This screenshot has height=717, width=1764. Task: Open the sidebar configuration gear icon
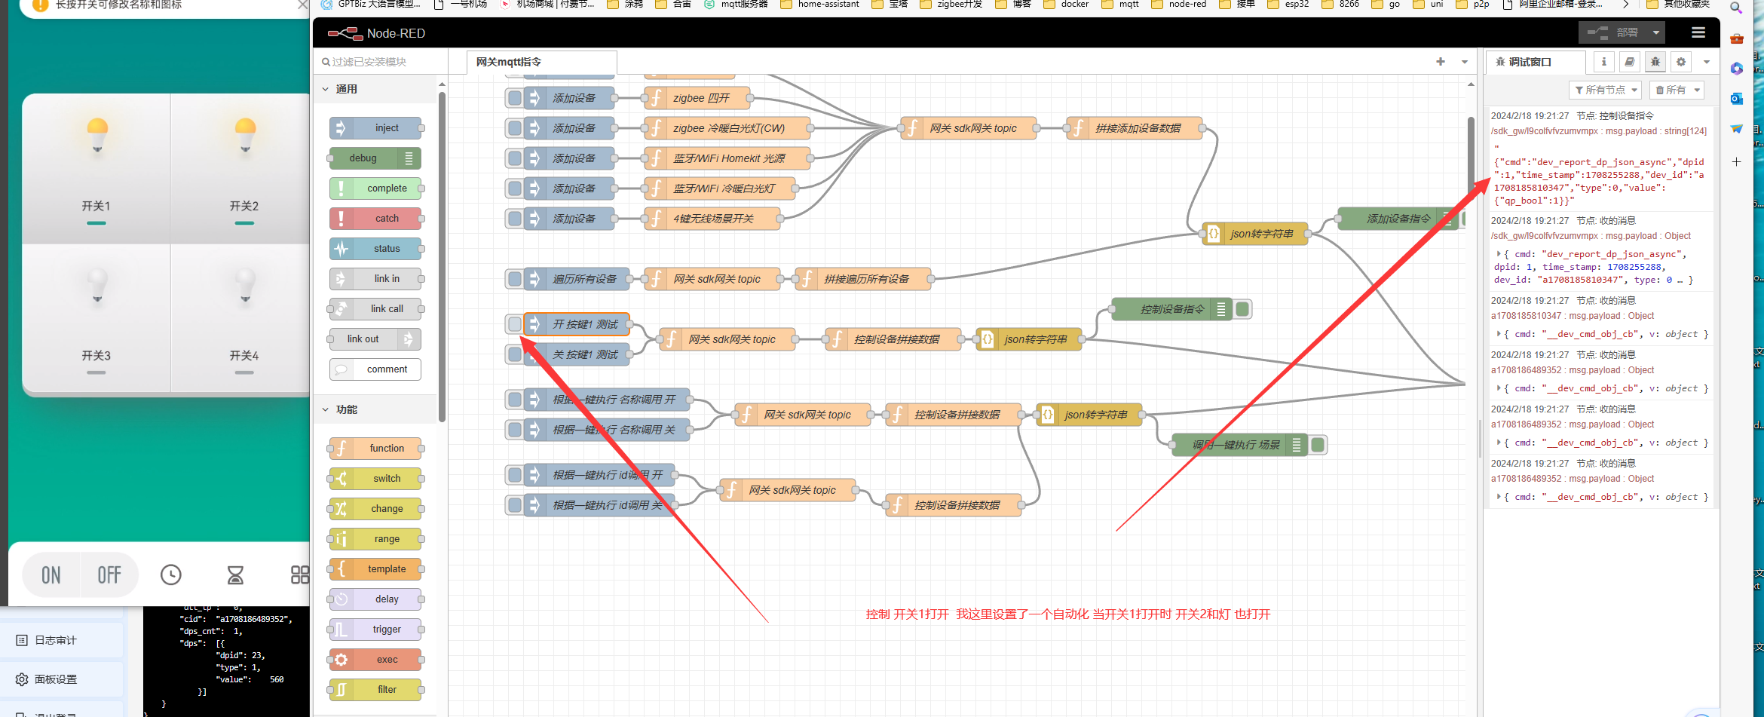tap(1680, 62)
